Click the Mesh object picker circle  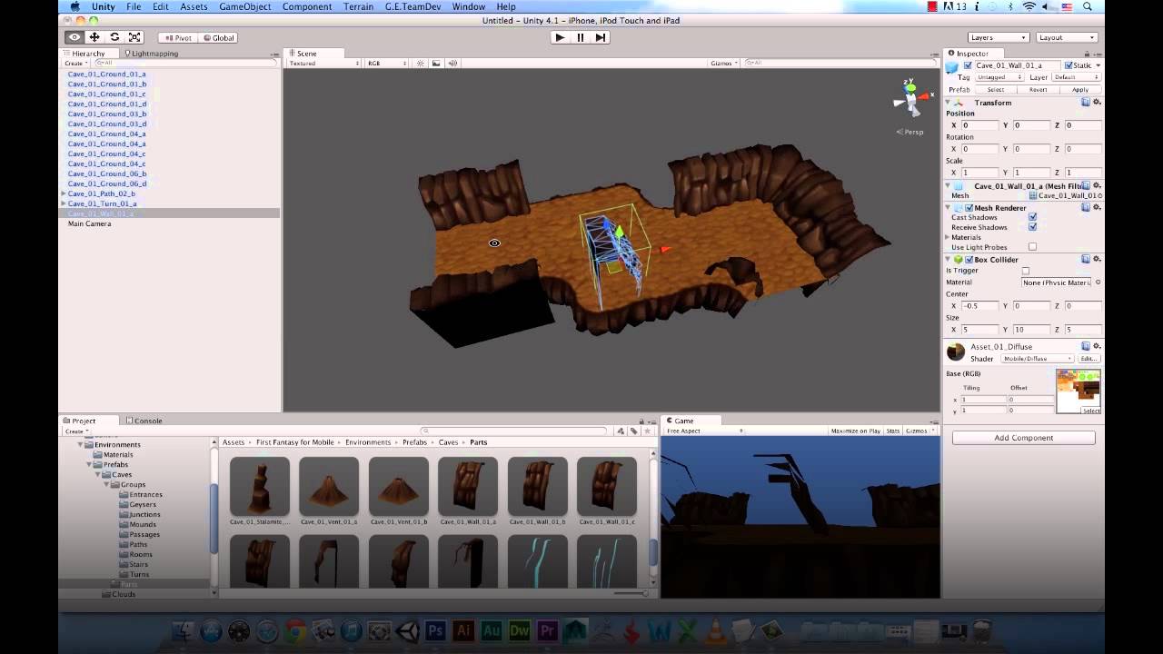(1099, 195)
